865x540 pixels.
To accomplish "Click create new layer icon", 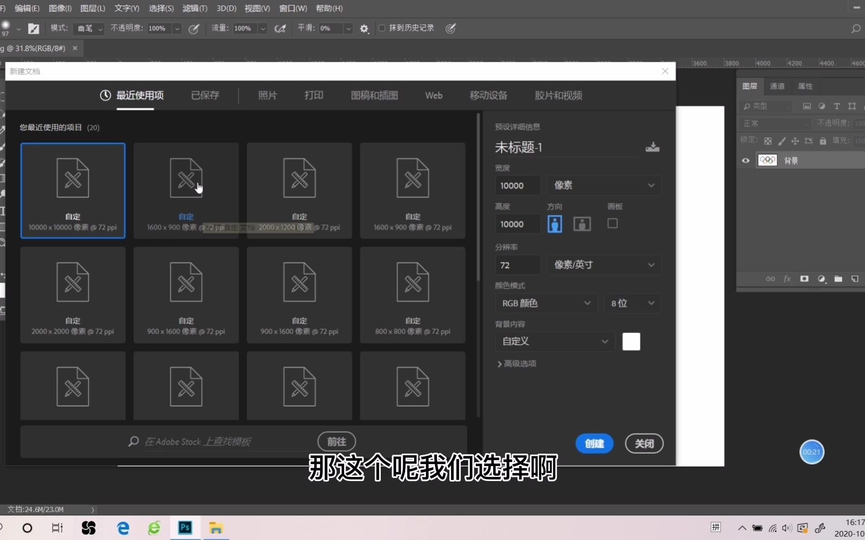I will point(855,279).
